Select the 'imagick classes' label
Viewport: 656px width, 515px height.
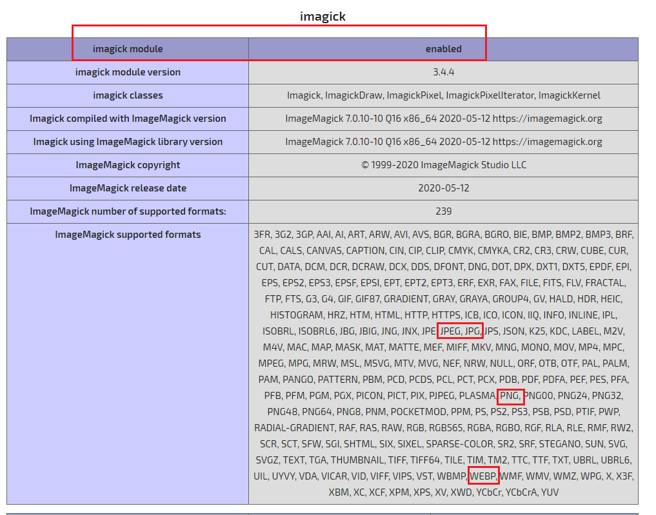coord(128,95)
